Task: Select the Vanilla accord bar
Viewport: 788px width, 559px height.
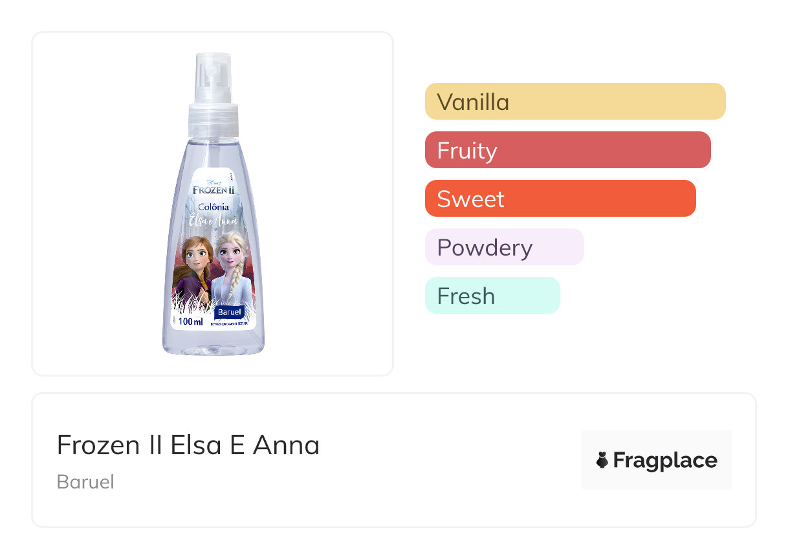Action: 575,102
